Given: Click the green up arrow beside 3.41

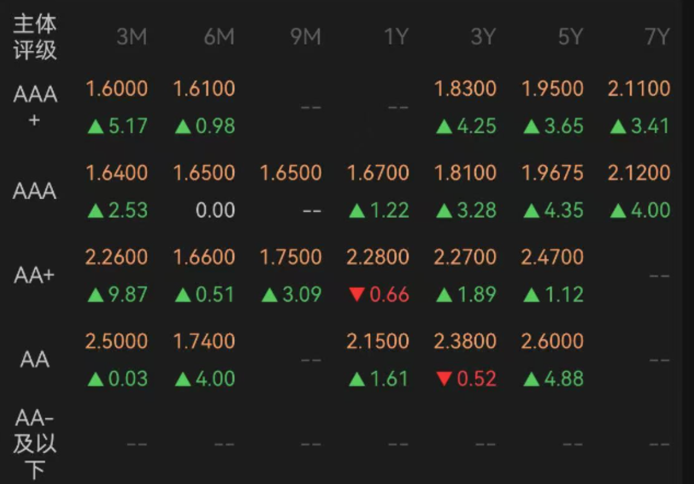Looking at the screenshot, I should [618, 127].
